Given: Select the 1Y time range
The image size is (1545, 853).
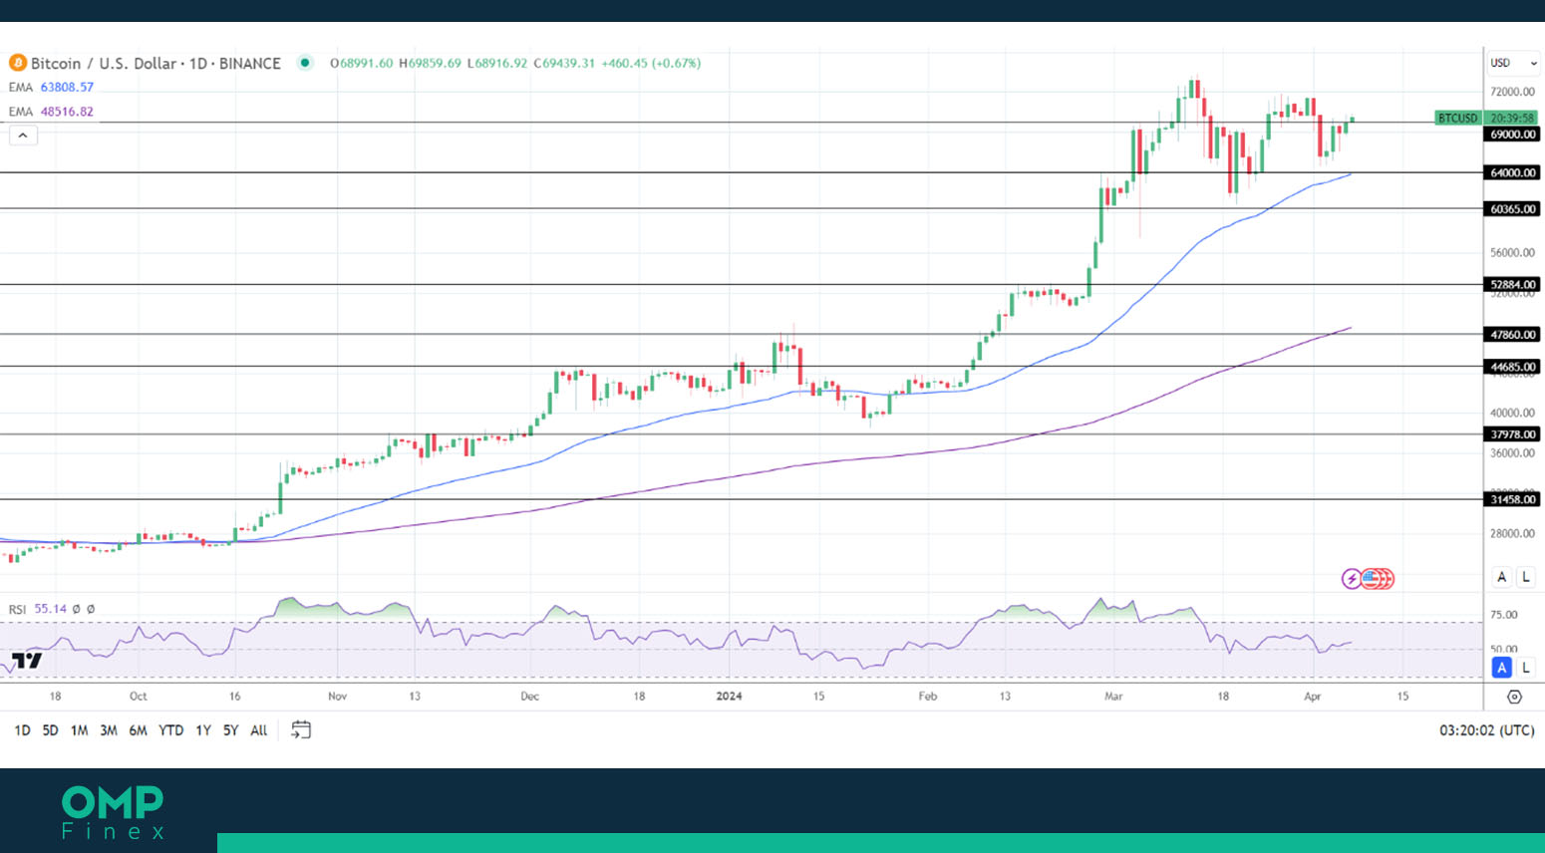Looking at the screenshot, I should 203,730.
